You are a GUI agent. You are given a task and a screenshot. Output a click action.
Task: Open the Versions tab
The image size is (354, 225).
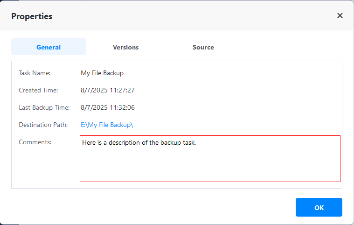tap(125, 47)
